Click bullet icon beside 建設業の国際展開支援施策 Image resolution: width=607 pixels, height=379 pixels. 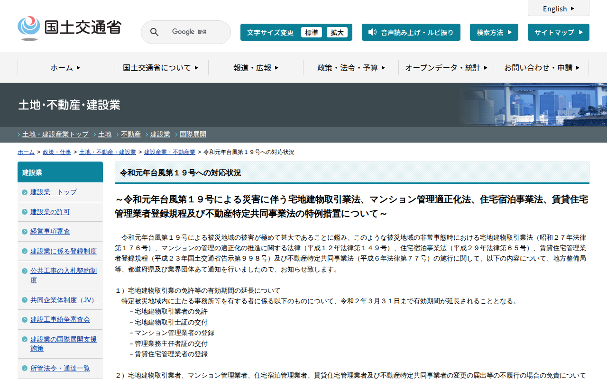[25, 339]
